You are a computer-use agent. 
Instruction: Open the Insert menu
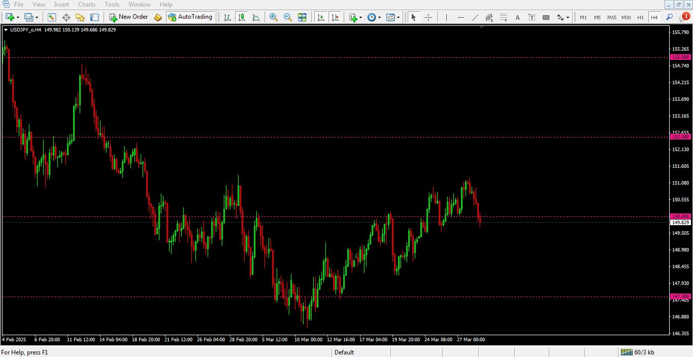click(x=61, y=5)
